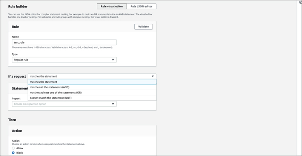Click the arrow icon on Type dropdown
This screenshot has width=302, height=156.
pos(113,59)
